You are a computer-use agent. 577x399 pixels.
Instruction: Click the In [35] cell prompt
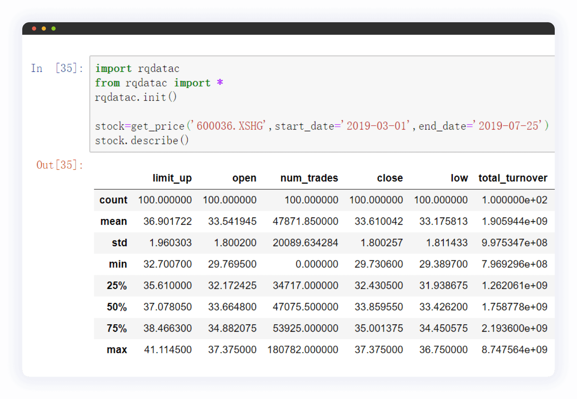coord(57,68)
